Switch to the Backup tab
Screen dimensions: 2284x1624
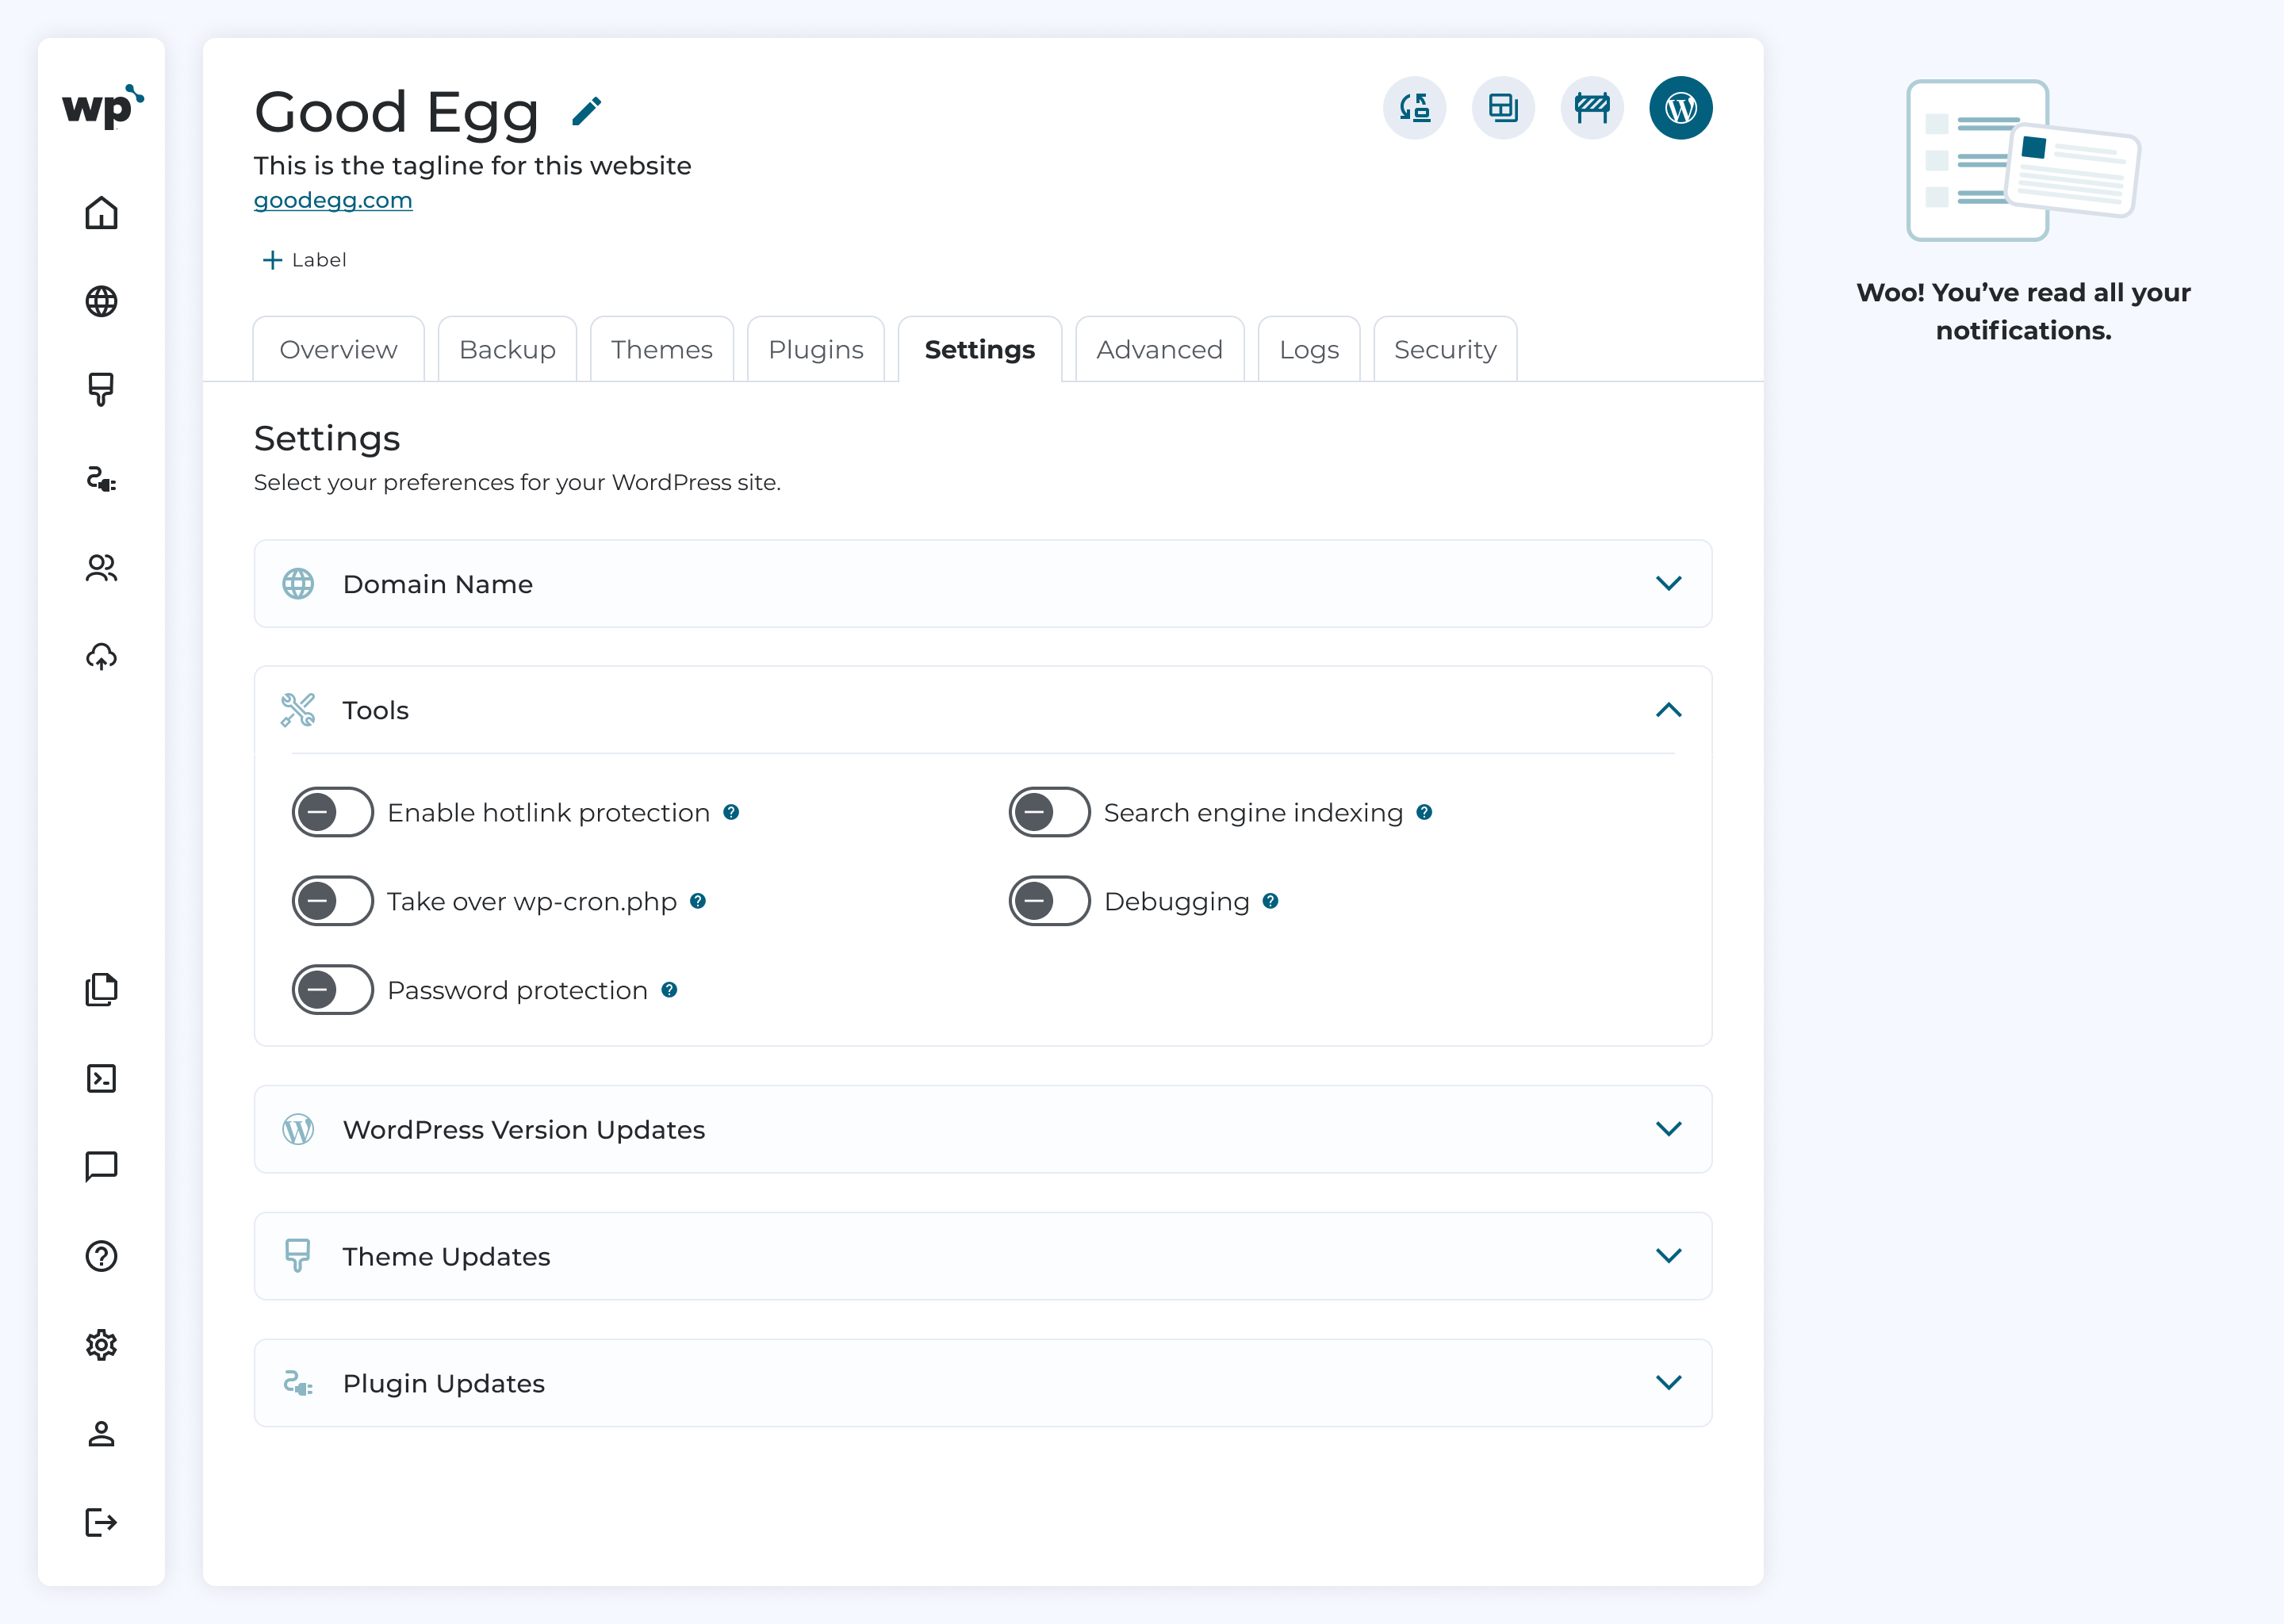[507, 349]
